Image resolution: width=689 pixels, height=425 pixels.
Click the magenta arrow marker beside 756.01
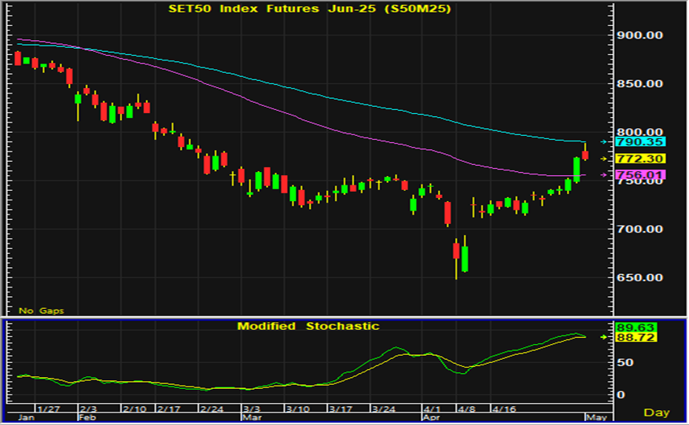(x=604, y=174)
